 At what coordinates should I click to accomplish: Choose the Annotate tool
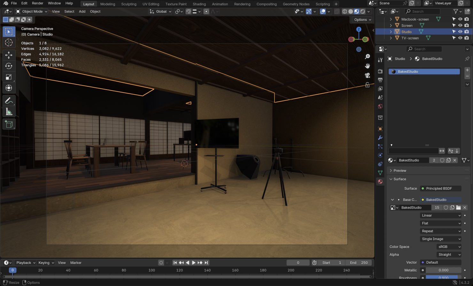[x=9, y=101]
